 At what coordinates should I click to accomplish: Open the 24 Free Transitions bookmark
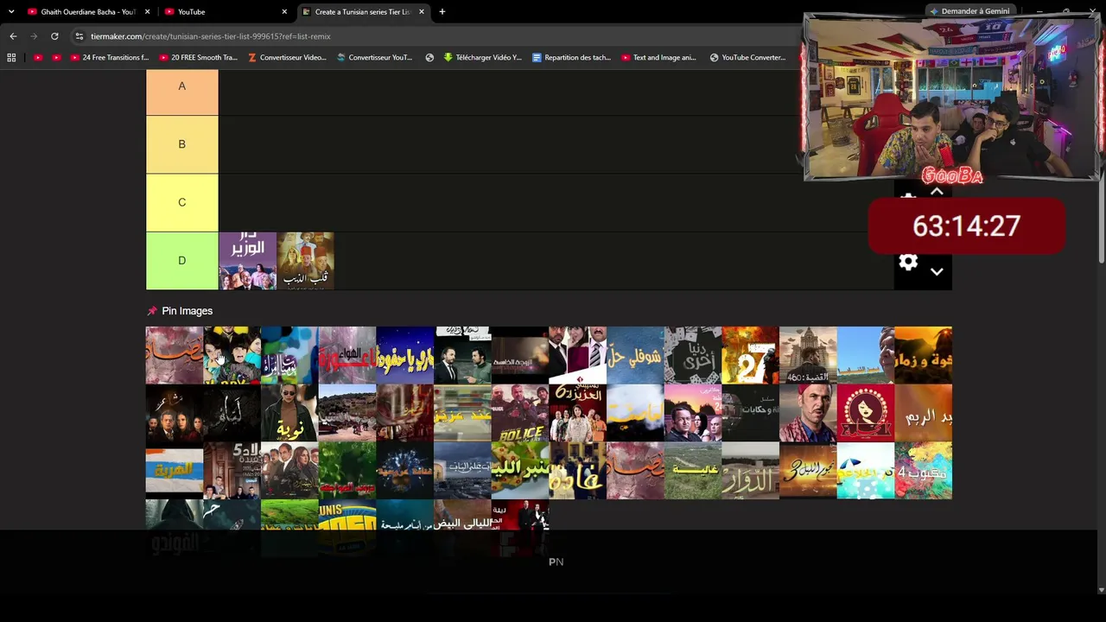[110, 58]
